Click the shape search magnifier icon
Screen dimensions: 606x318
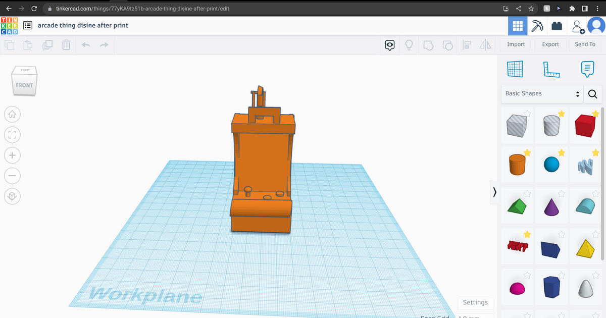592,94
